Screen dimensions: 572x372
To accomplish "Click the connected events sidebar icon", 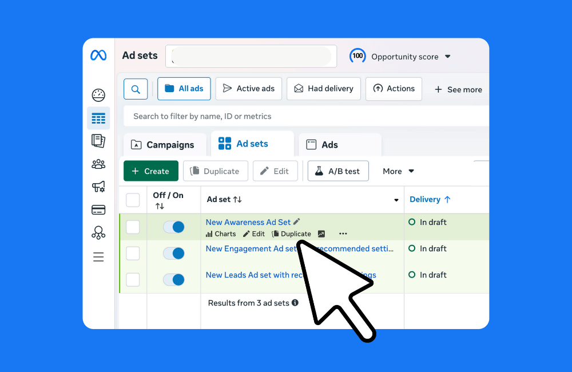I will (98, 232).
